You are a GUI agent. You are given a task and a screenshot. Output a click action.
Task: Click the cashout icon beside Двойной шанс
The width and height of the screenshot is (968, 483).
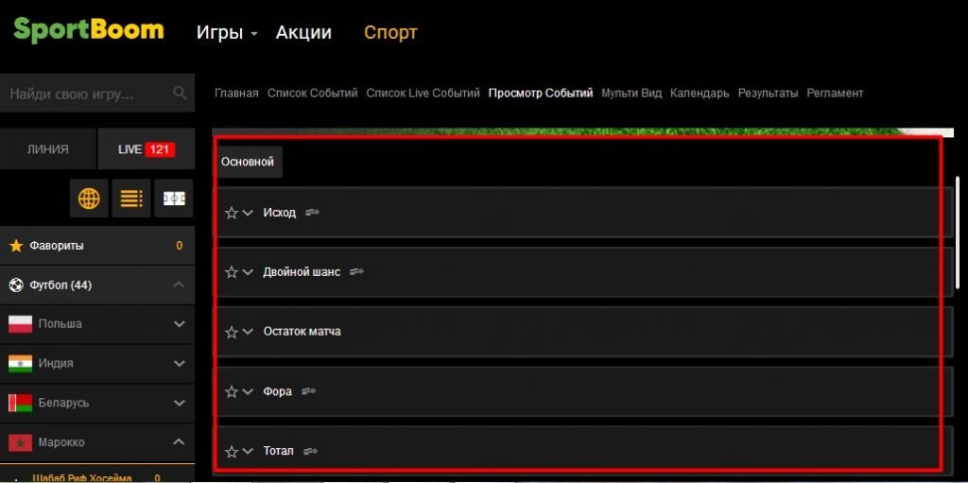click(356, 272)
